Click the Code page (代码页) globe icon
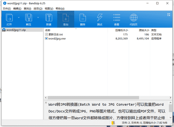The width and height of the screenshot is (174, 127). (134, 18)
